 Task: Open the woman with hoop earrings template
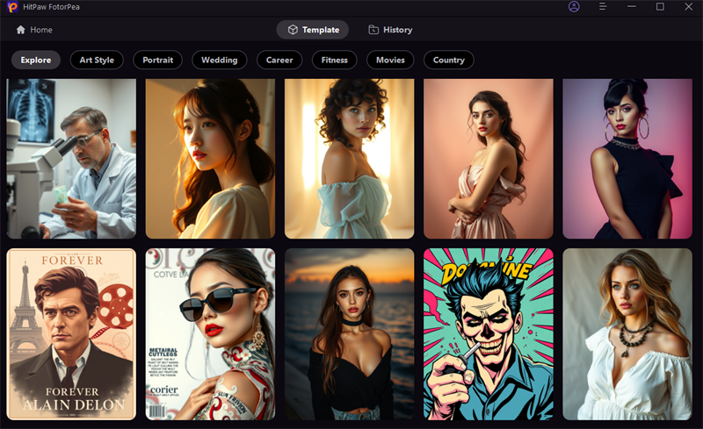point(627,159)
